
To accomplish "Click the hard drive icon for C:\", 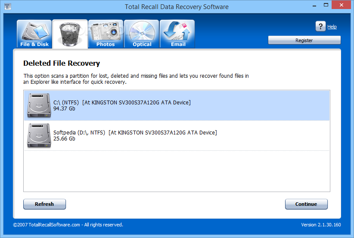I will click(39, 105).
